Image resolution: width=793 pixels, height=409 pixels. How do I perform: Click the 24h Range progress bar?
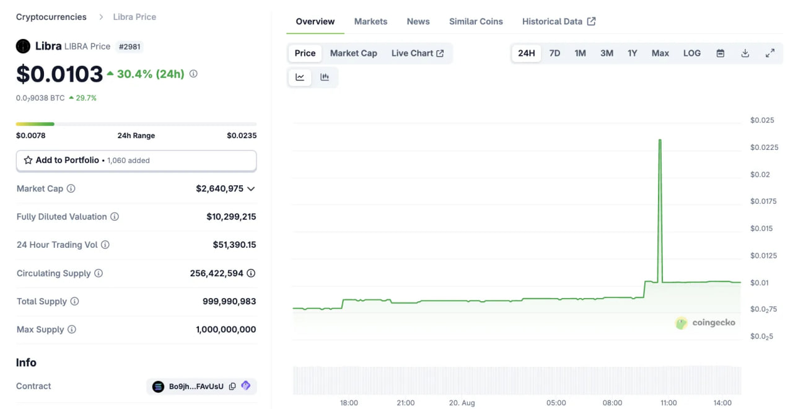click(x=136, y=124)
